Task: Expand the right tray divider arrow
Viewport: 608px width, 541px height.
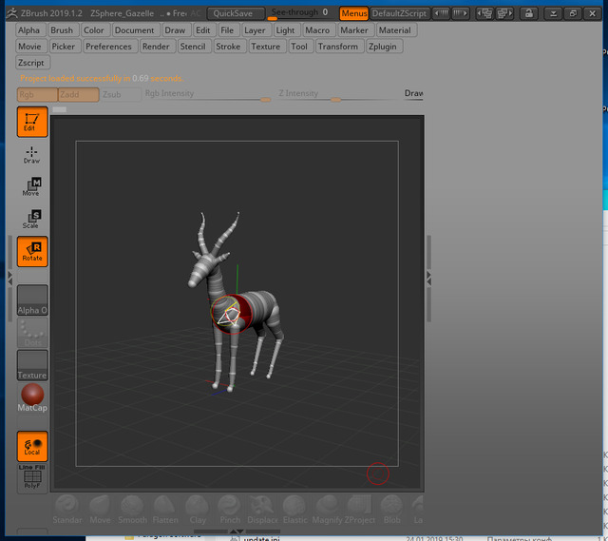Action: point(428,277)
